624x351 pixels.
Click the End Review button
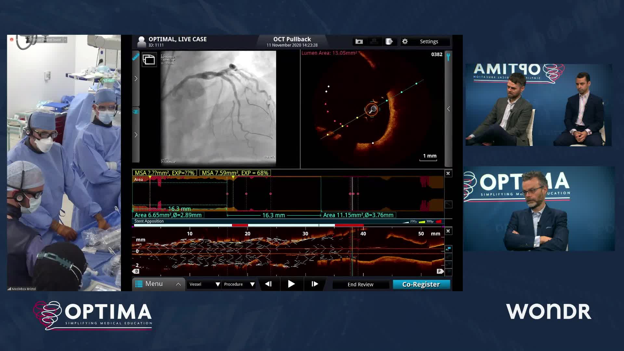tap(360, 284)
